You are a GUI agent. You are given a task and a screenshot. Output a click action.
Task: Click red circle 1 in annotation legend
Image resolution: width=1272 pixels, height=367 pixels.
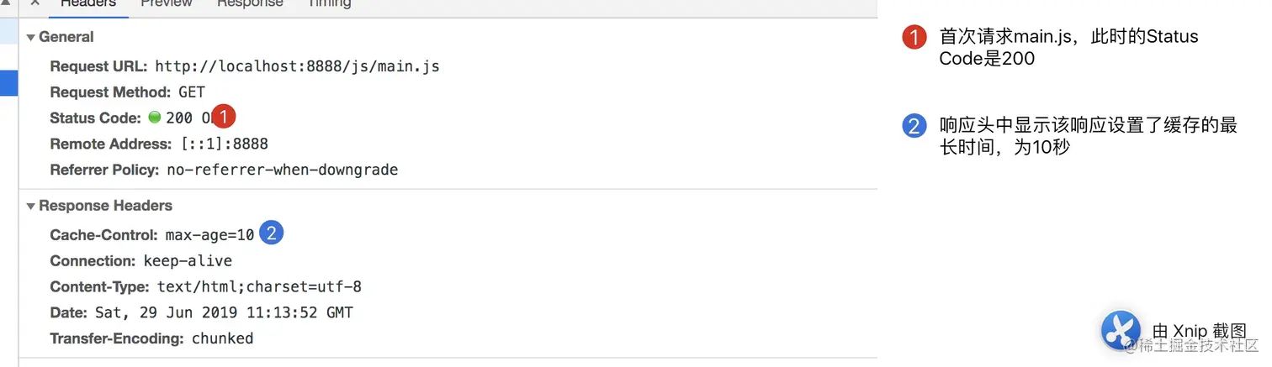point(914,38)
